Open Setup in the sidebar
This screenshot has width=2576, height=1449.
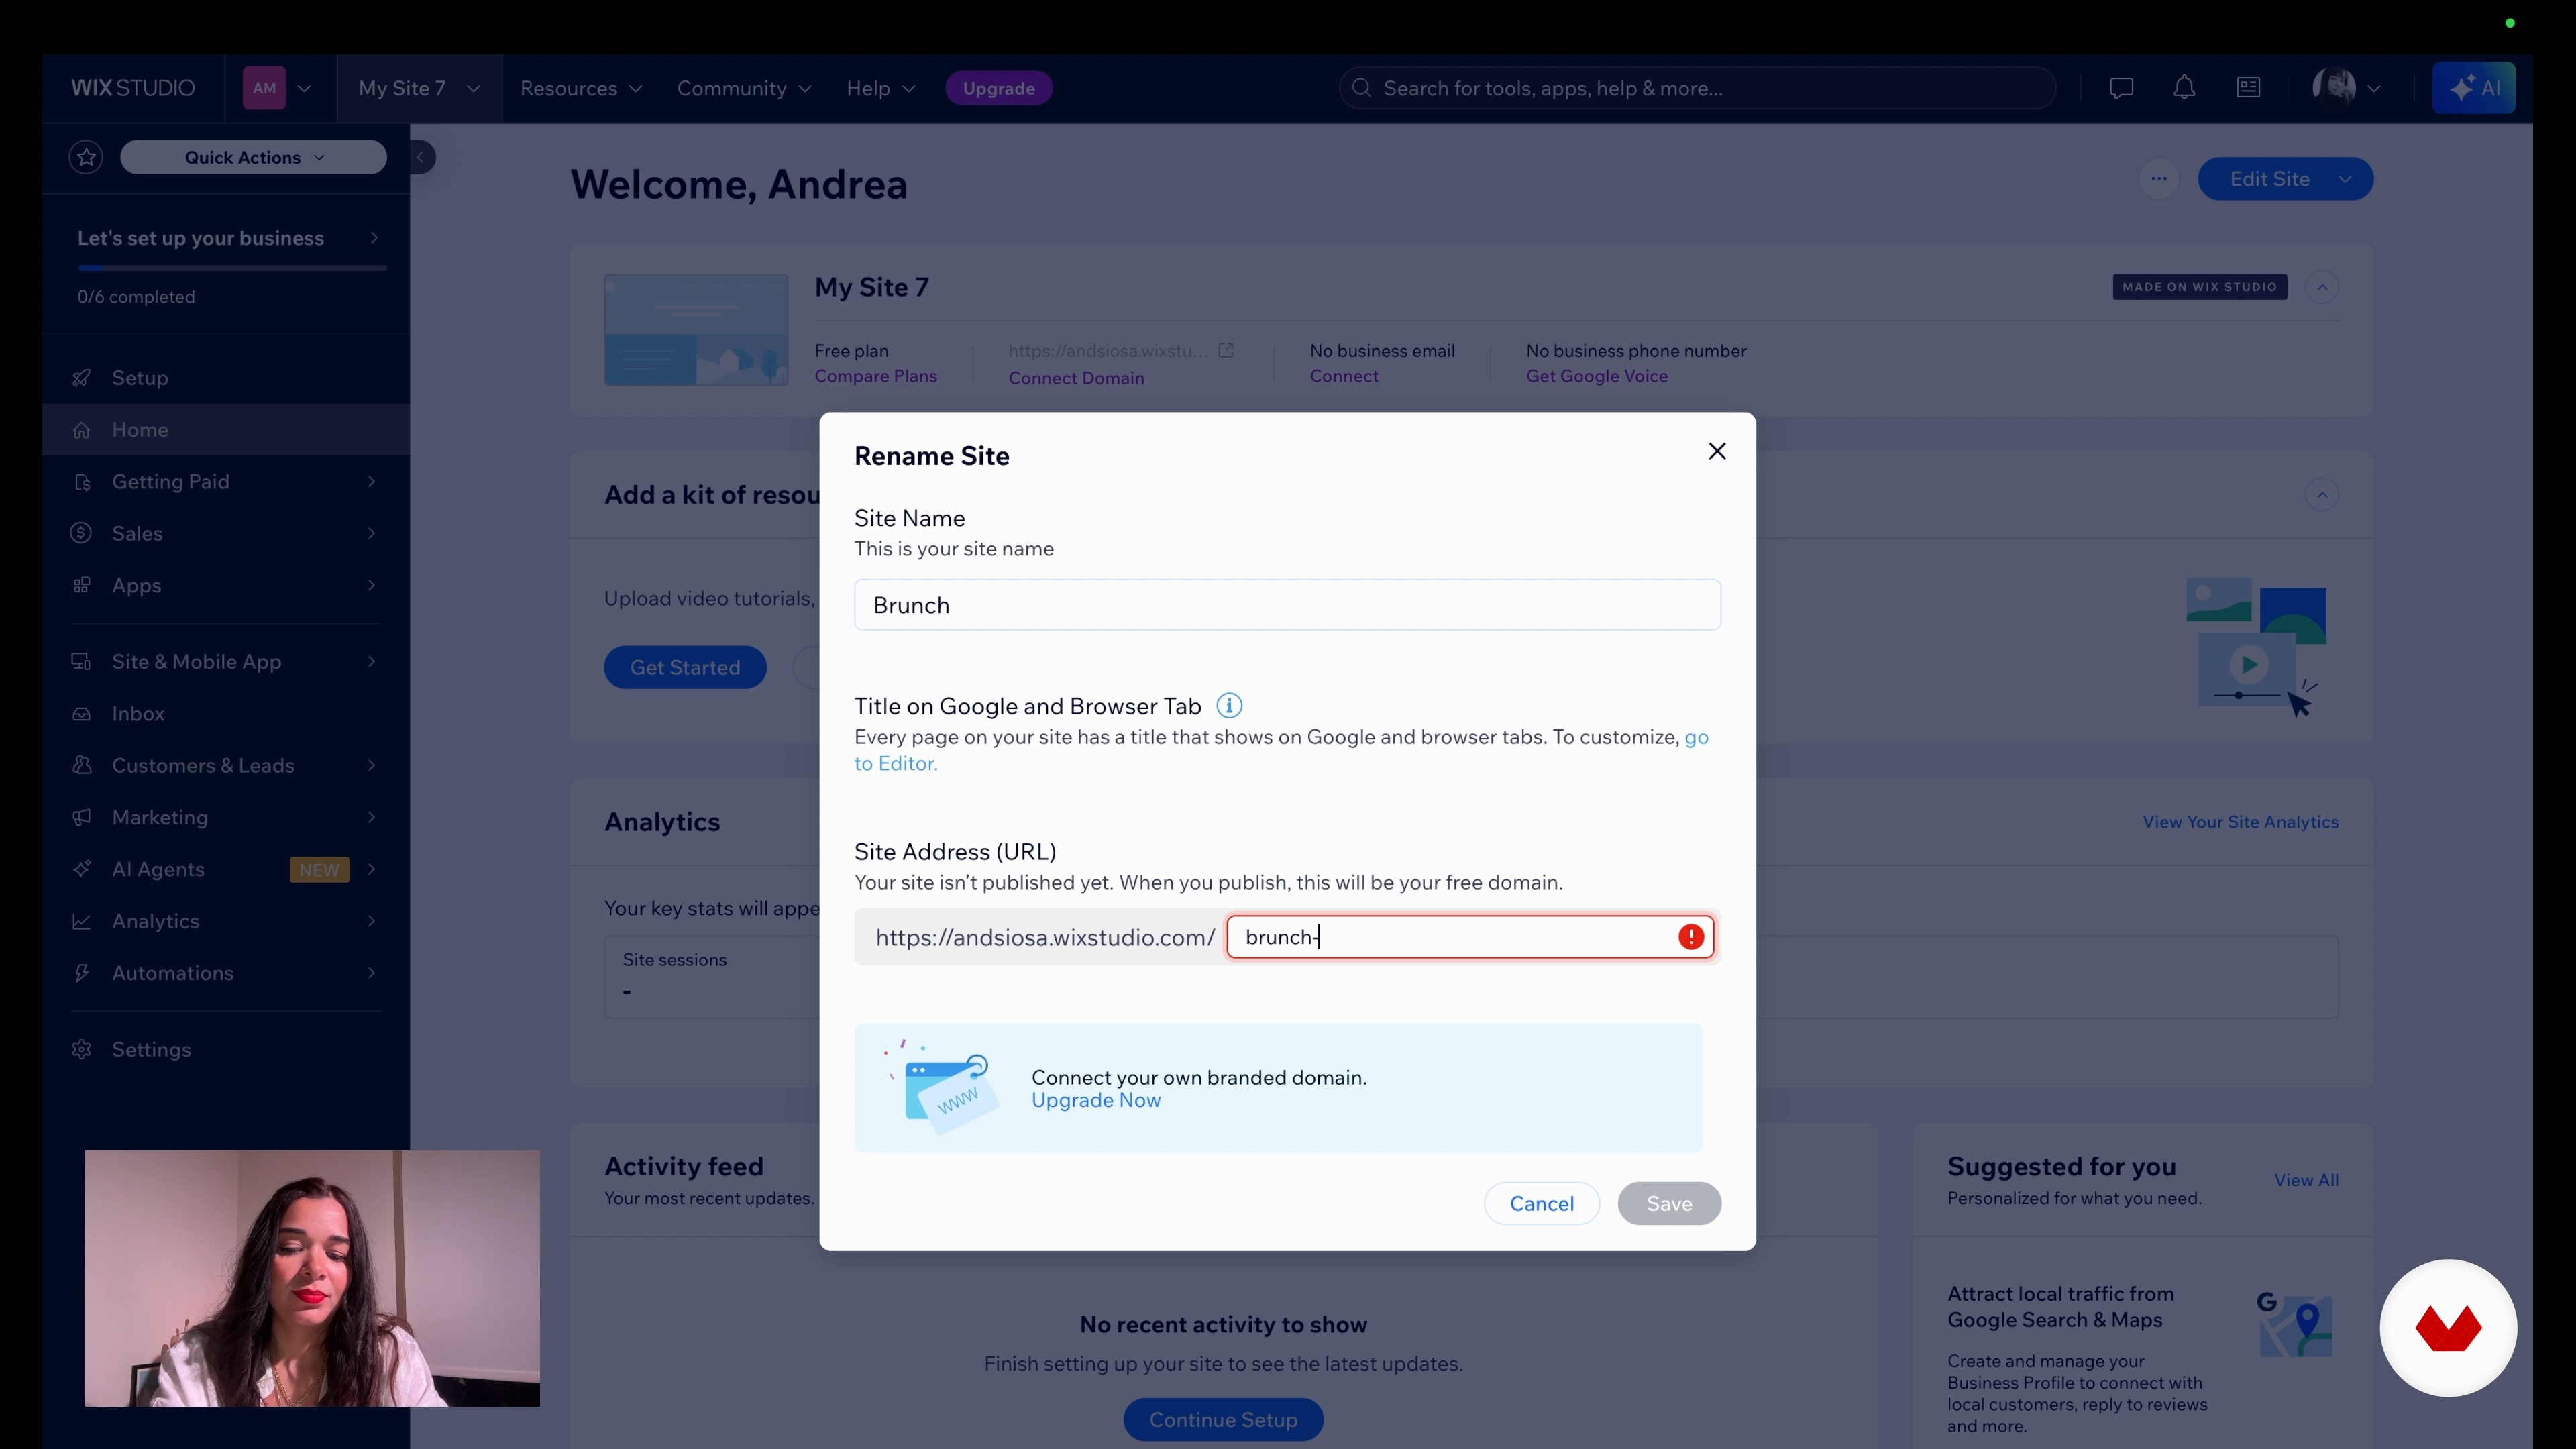[226, 378]
